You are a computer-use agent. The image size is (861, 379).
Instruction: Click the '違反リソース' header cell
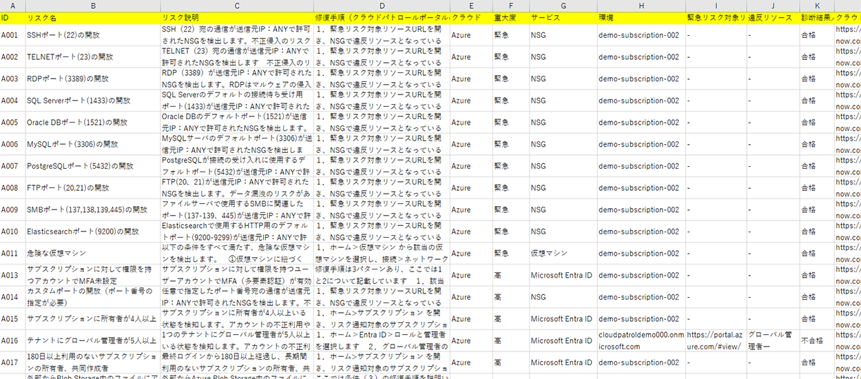[774, 17]
